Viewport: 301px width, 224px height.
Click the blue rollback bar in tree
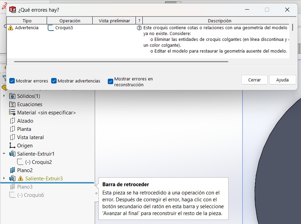47,183
